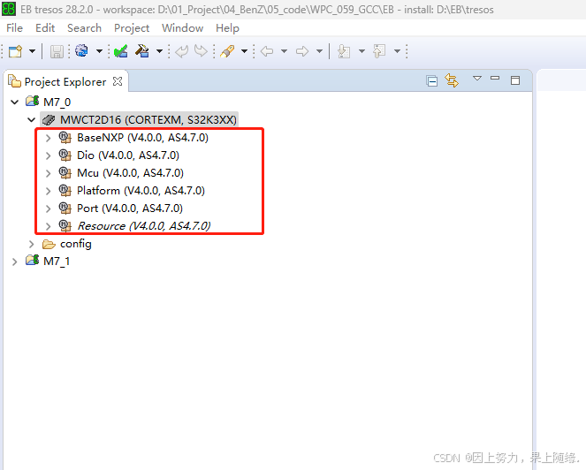Click the Dio module icon
Image resolution: width=586 pixels, height=470 pixels.
65,155
